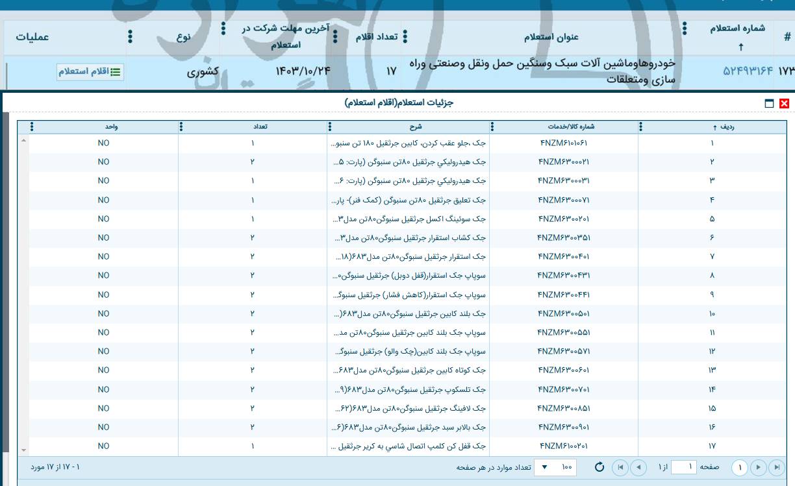
Task: Go to the last page of items
Action: tap(620, 467)
